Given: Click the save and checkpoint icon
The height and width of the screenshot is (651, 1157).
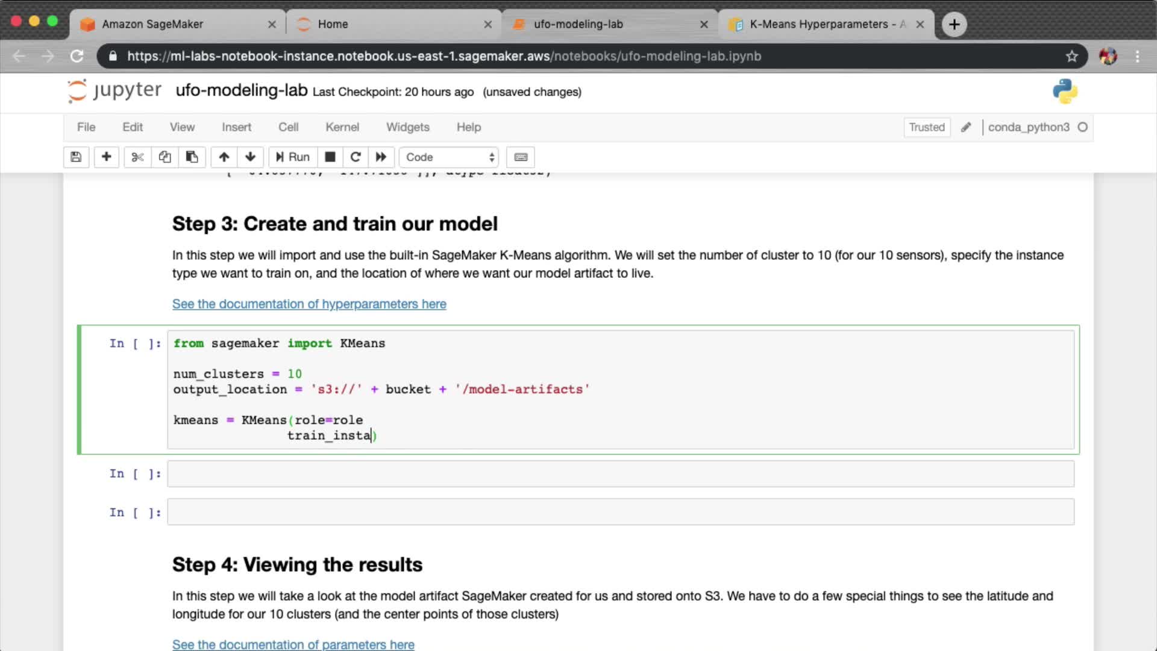Looking at the screenshot, I should 76,157.
